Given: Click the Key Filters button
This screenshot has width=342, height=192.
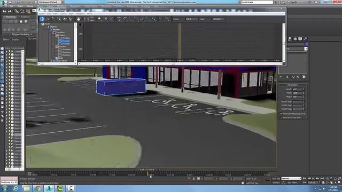Looking at the screenshot, I should (x=293, y=182).
